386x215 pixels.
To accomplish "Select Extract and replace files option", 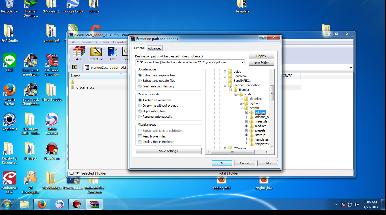I will coord(157,75).
